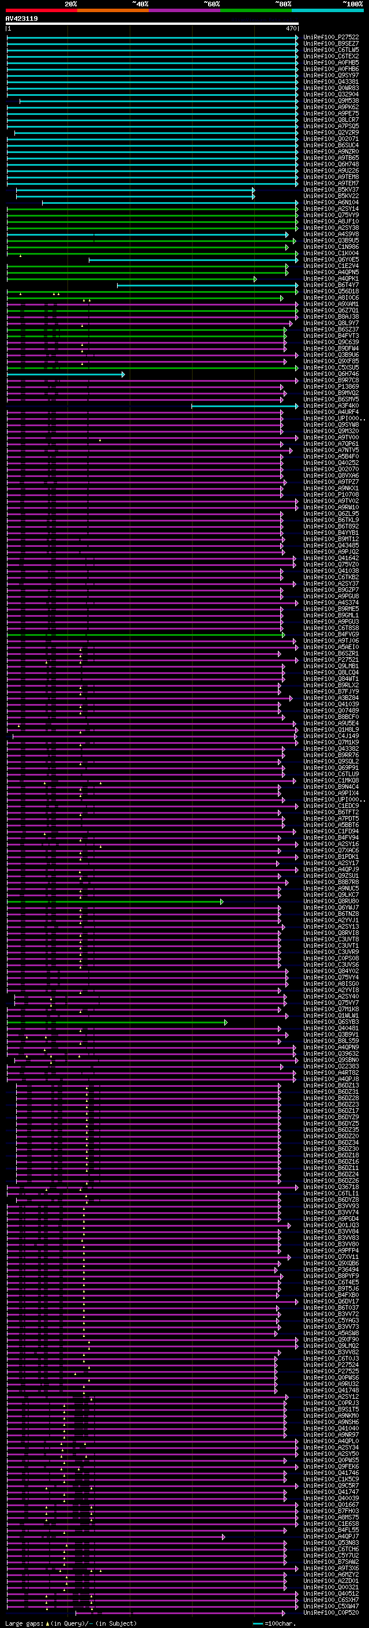Open hit UniRef100_A0FHB5
The width and height of the screenshot is (369, 1628).
pos(331,62)
